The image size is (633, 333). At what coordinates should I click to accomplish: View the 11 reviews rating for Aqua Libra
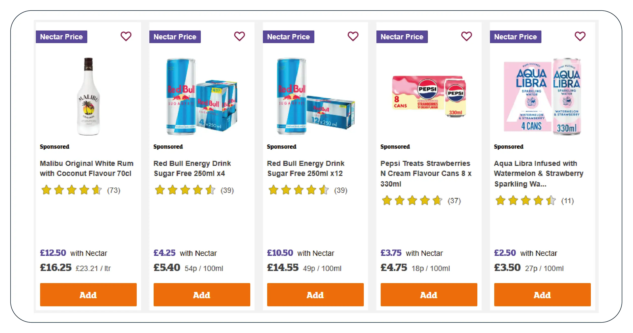click(534, 201)
